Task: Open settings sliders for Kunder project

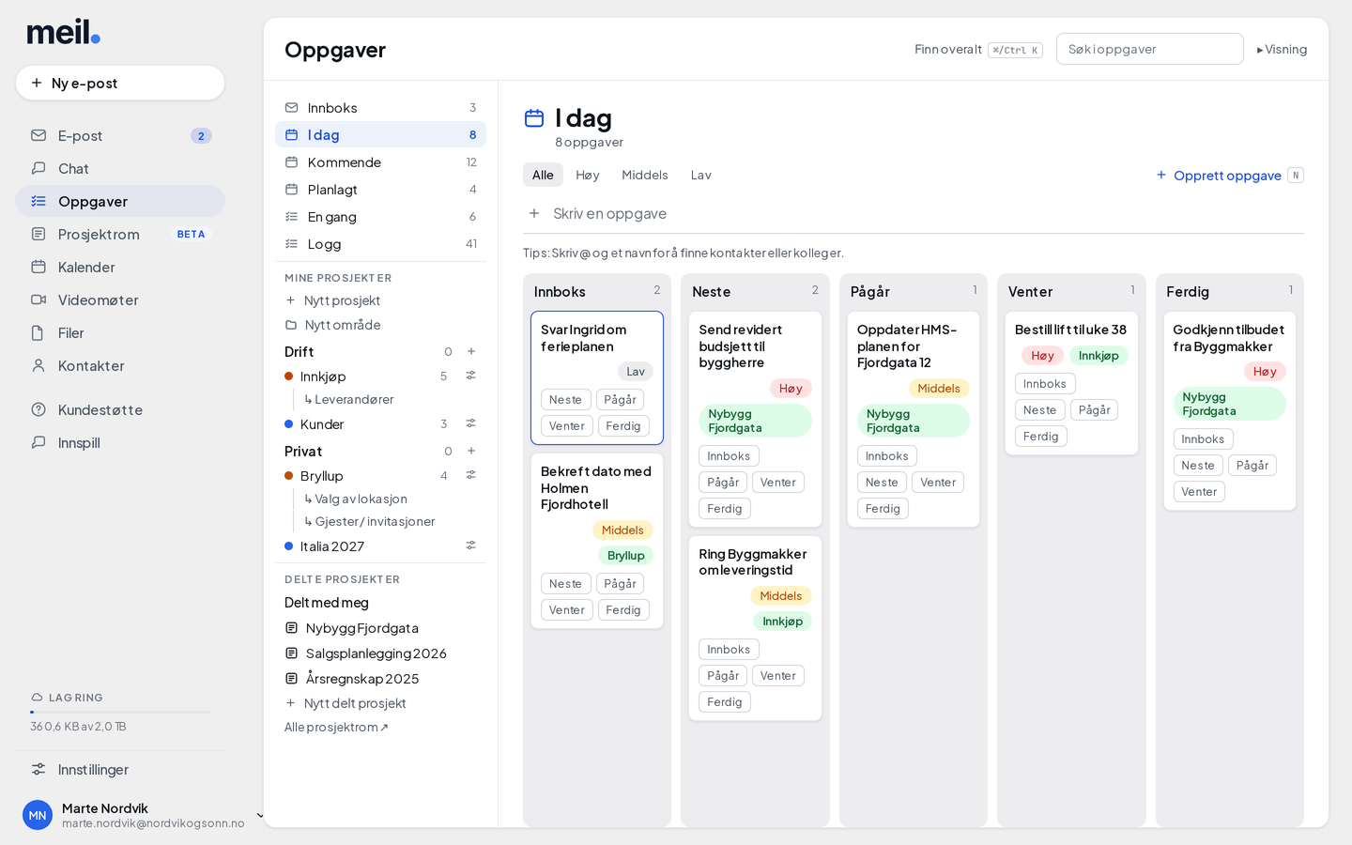Action: click(x=471, y=423)
